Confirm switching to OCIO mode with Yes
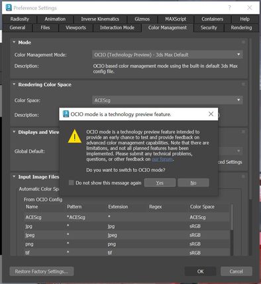Screen dimensions: 261x284 click(160, 182)
